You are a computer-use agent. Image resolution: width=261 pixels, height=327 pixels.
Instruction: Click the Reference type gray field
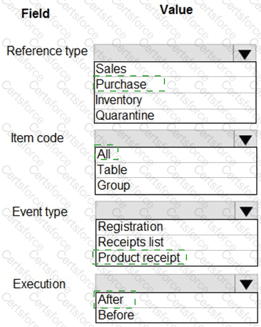[x=164, y=53]
